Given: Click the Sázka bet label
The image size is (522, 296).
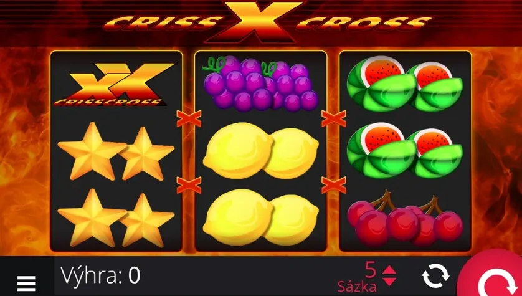Looking at the screenshot, I should [x=357, y=287].
